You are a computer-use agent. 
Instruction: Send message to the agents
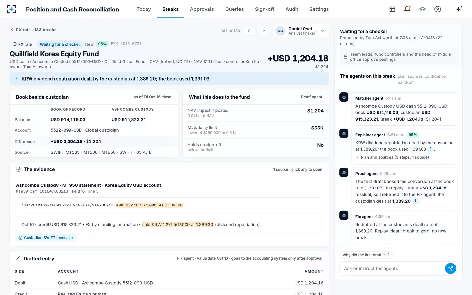click(451, 268)
